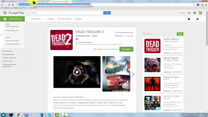The image size is (208, 117).
Task: Add Dead Trigger 2 to wishlist
Action: 106,49
